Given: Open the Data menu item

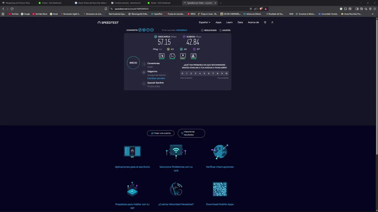Looking at the screenshot, I should pos(240,22).
